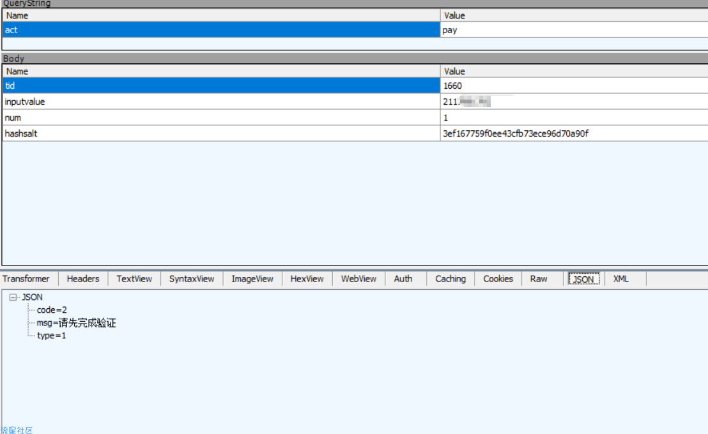Open the TextView tab
This screenshot has width=708, height=434.
(x=134, y=279)
